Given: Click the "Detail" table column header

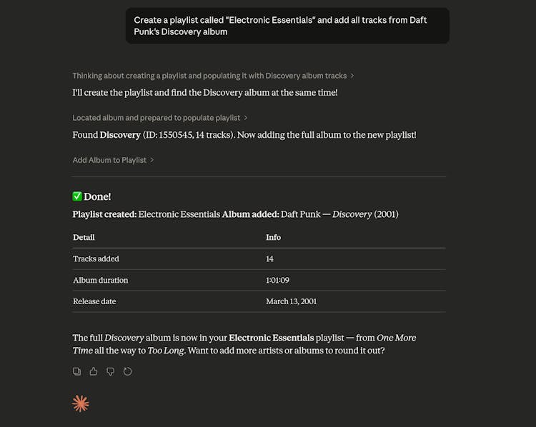Looking at the screenshot, I should point(84,237).
